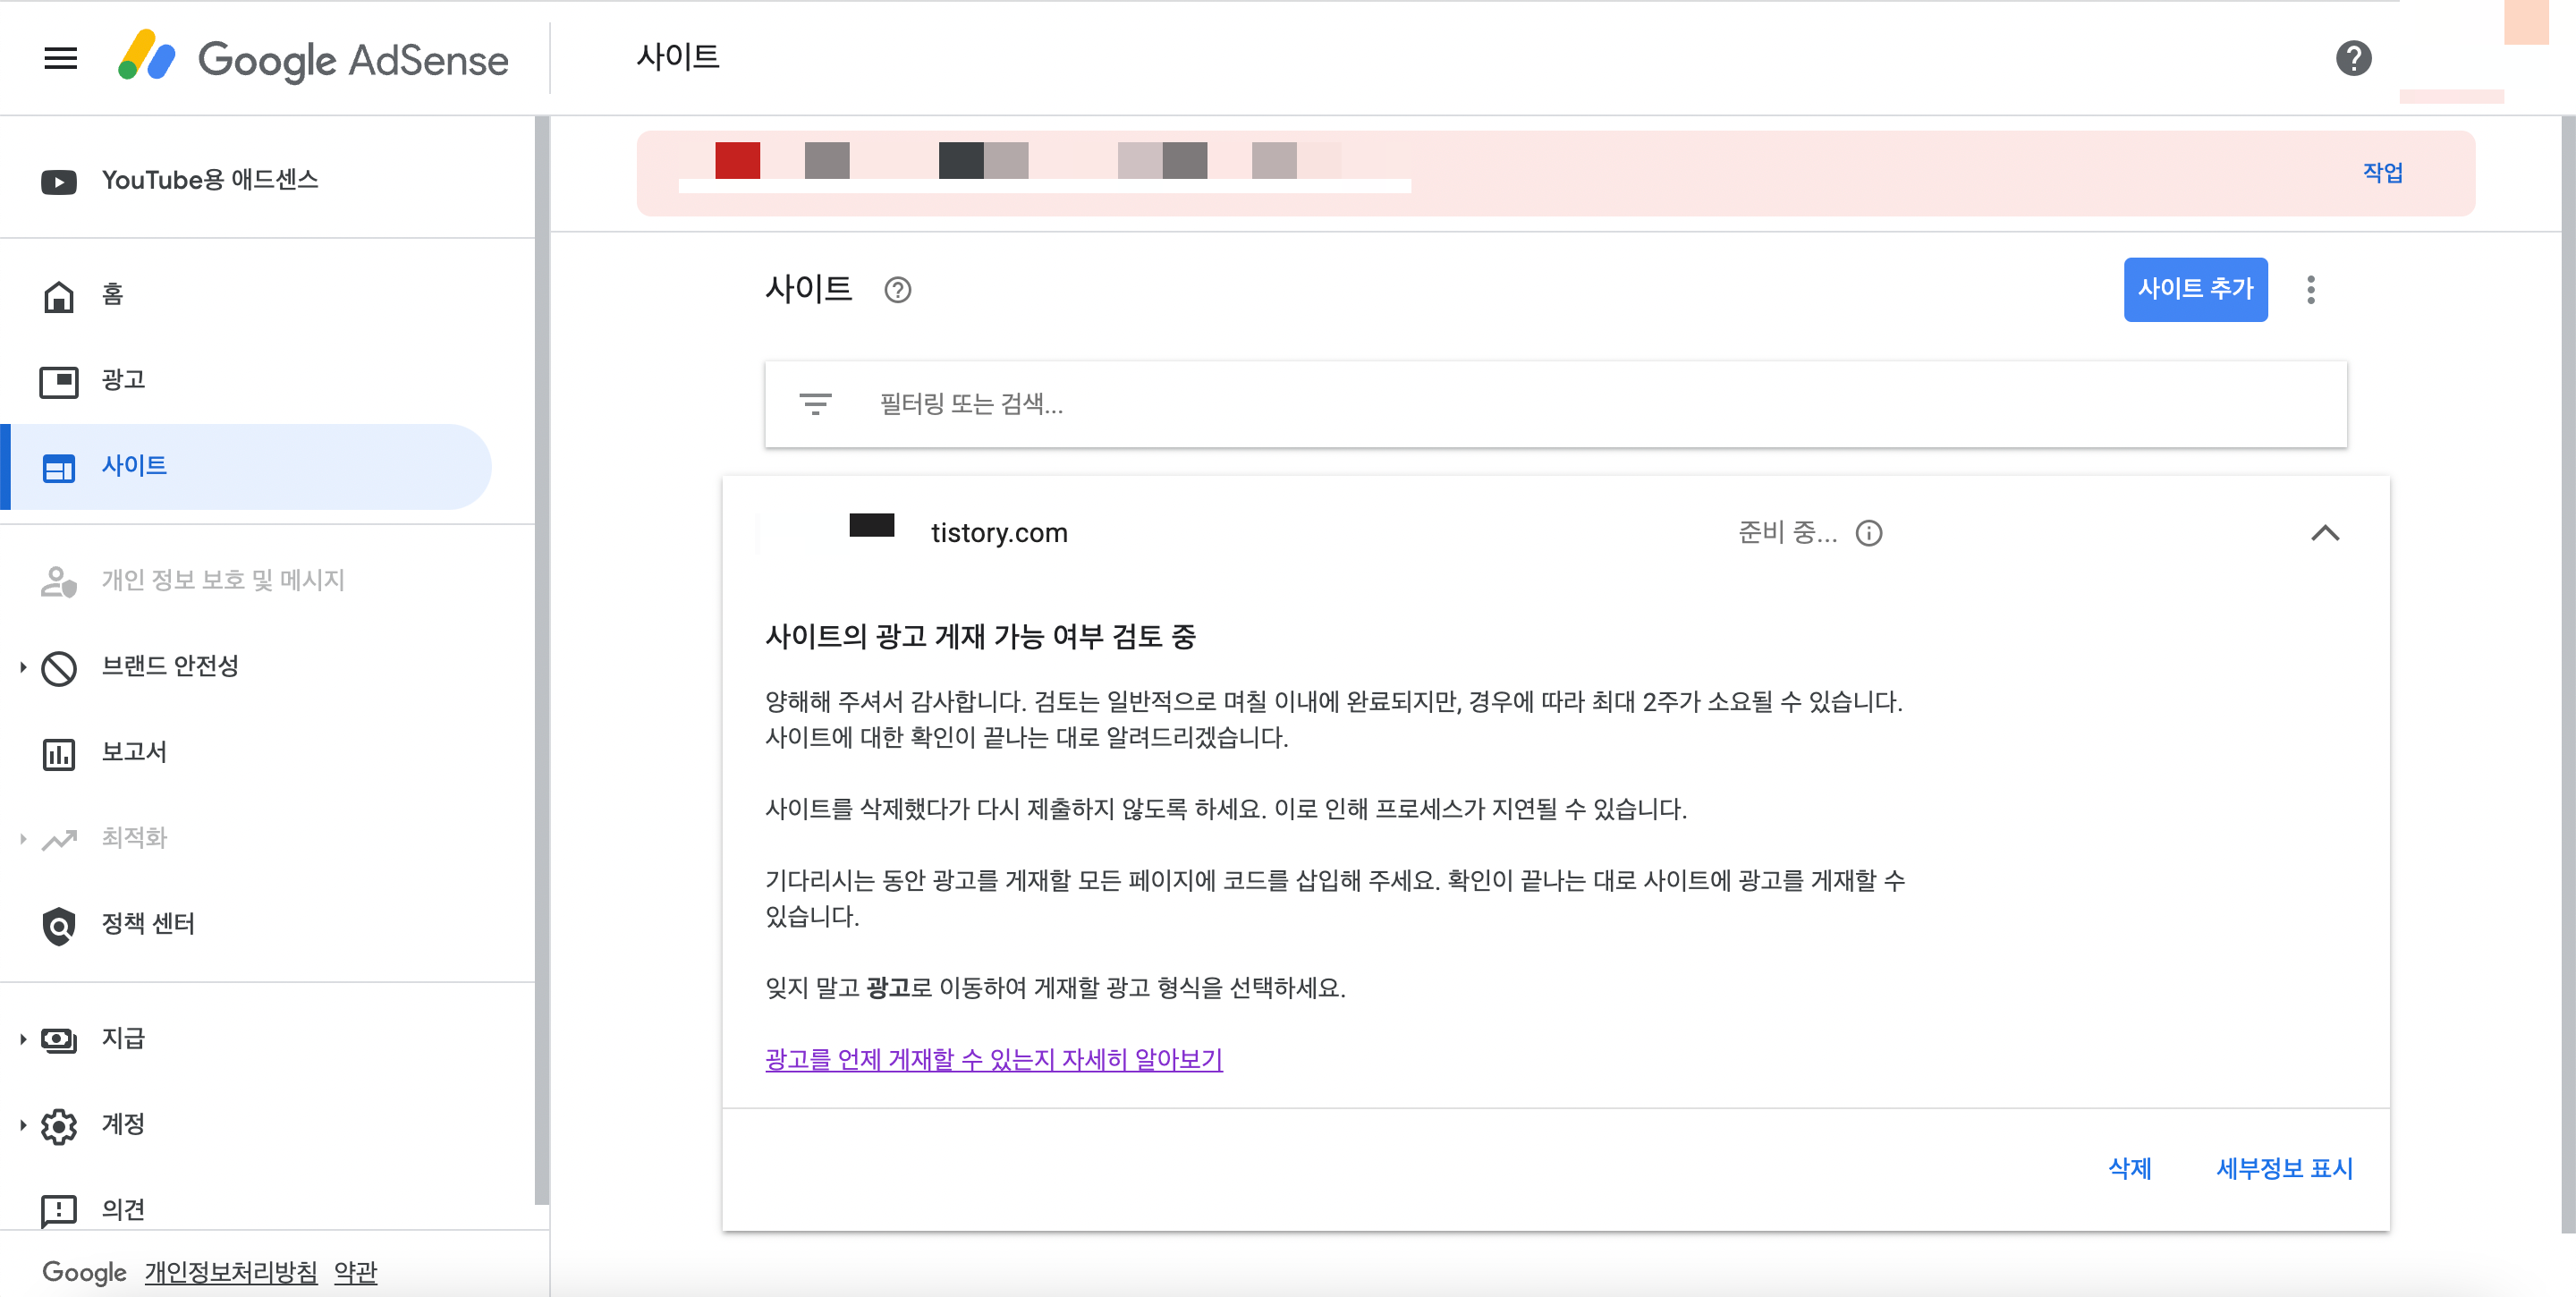This screenshot has height=1297, width=2576.
Task: Collapse the tistory.com site card
Action: click(2325, 533)
